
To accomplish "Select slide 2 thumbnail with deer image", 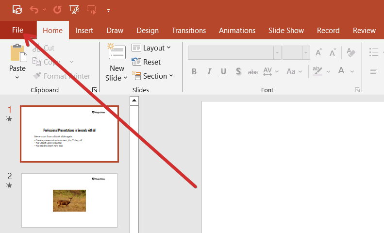I will (x=69, y=200).
